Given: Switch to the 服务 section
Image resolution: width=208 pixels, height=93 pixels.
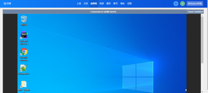Looking at the screenshot, I should (x=109, y=3).
